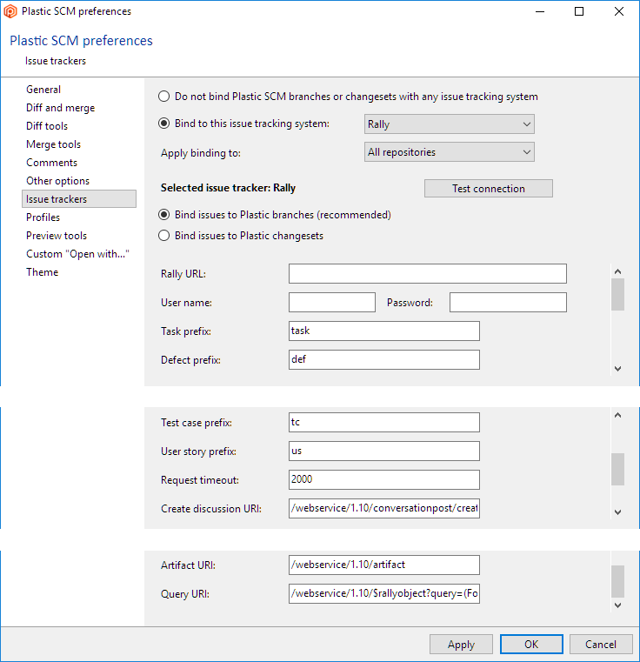Close the preferences window

619,11
